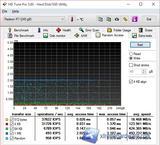The width and height of the screenshot is (160, 145).
Task: Click the short stroke gB value field
Action: coord(135,72)
